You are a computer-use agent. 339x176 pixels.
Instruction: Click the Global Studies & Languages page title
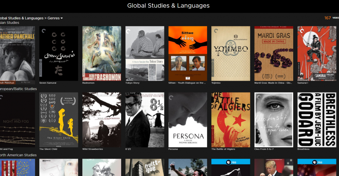pos(168,6)
